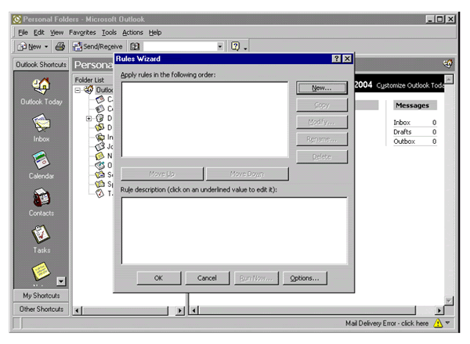Click inside Find a Contact field
This screenshot has width=470, height=344.
180,46
